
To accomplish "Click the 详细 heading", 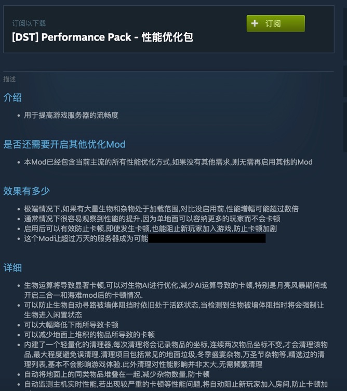I will pos(12,268).
